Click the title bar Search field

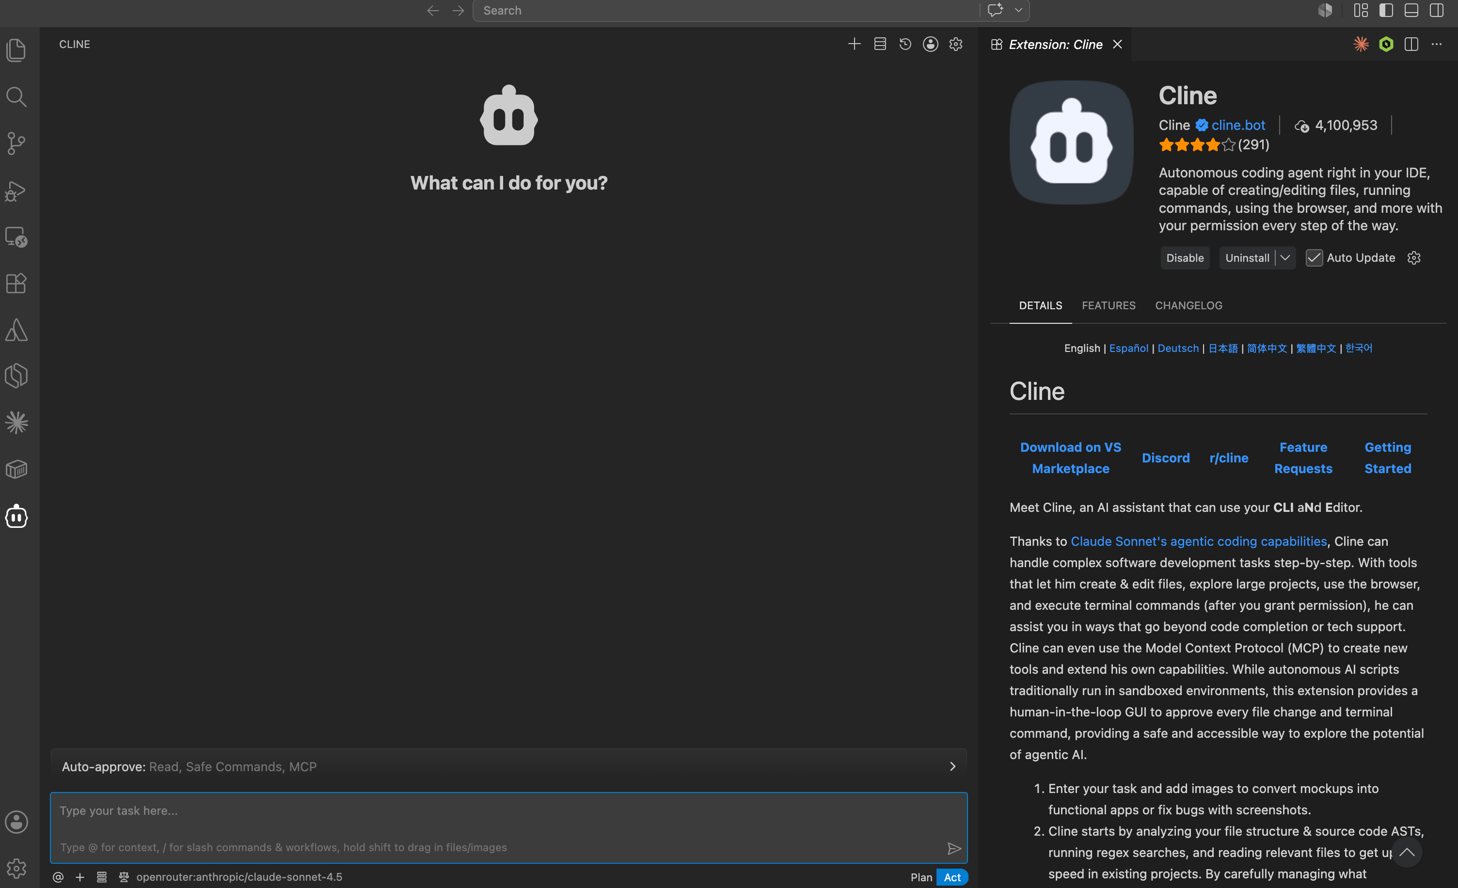[x=726, y=11]
